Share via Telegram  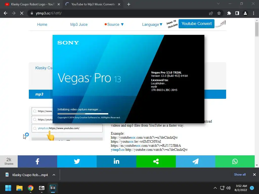click(x=196, y=161)
